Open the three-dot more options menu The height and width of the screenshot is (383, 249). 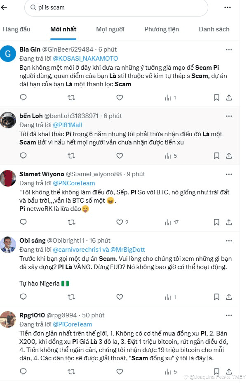pos(228,7)
